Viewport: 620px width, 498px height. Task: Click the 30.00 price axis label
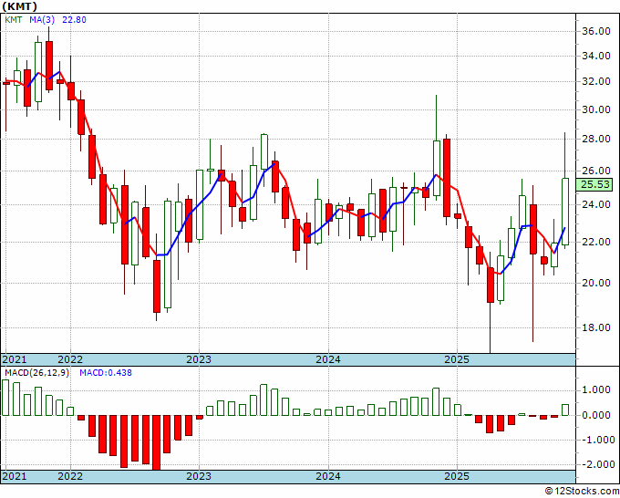pyautogui.click(x=596, y=109)
